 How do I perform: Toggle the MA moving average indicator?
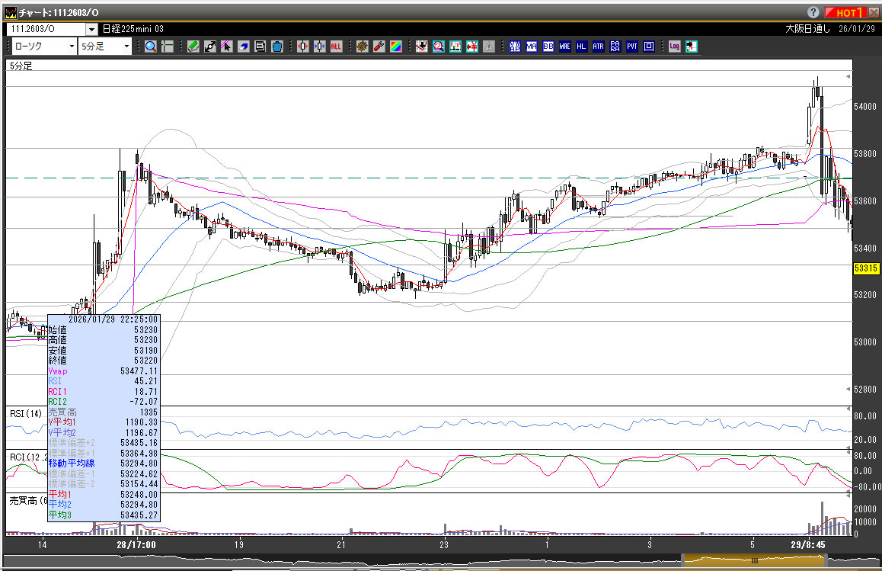(x=531, y=47)
